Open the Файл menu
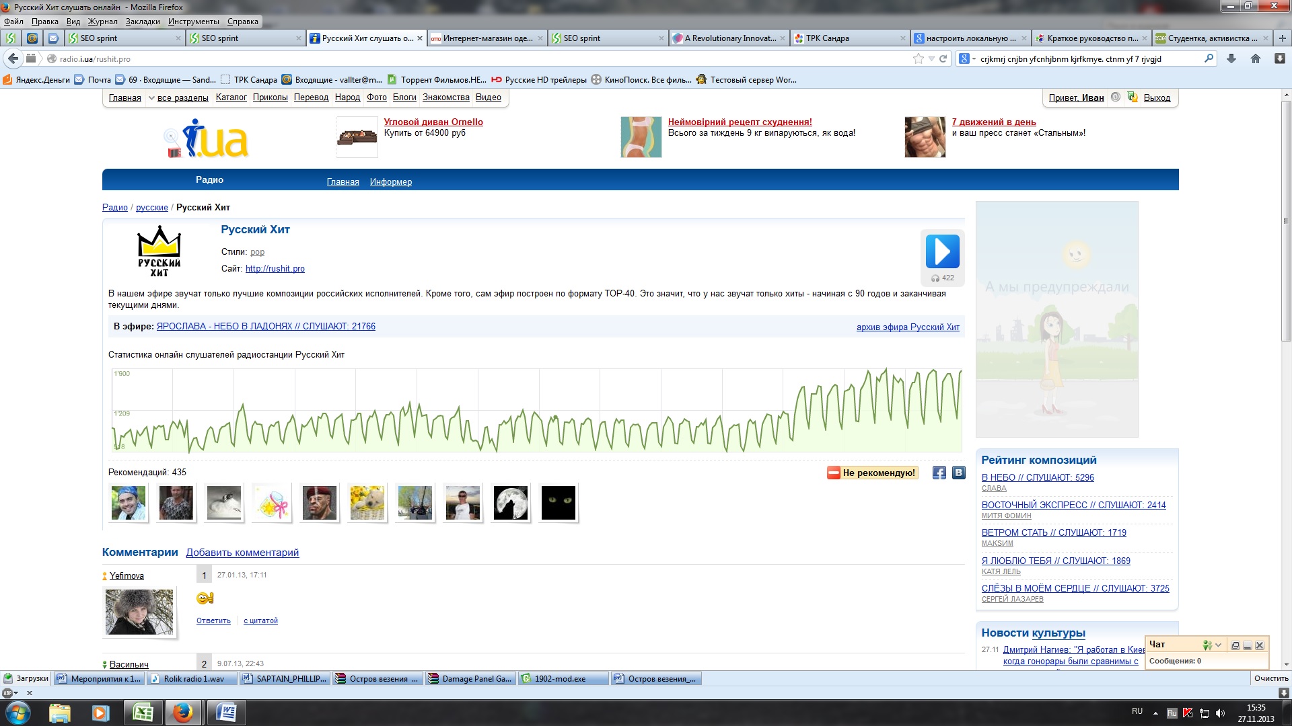This screenshot has width=1292, height=726. pyautogui.click(x=13, y=22)
